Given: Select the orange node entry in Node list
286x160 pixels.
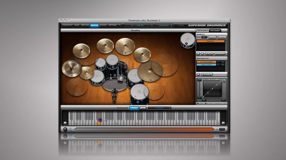Looking at the screenshot, I should coord(210,41).
